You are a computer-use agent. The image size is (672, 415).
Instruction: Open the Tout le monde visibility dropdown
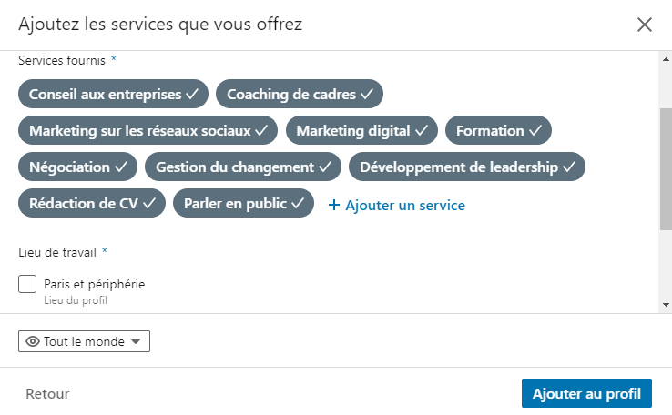coord(84,341)
